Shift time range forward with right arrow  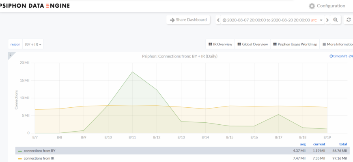pos(328,20)
